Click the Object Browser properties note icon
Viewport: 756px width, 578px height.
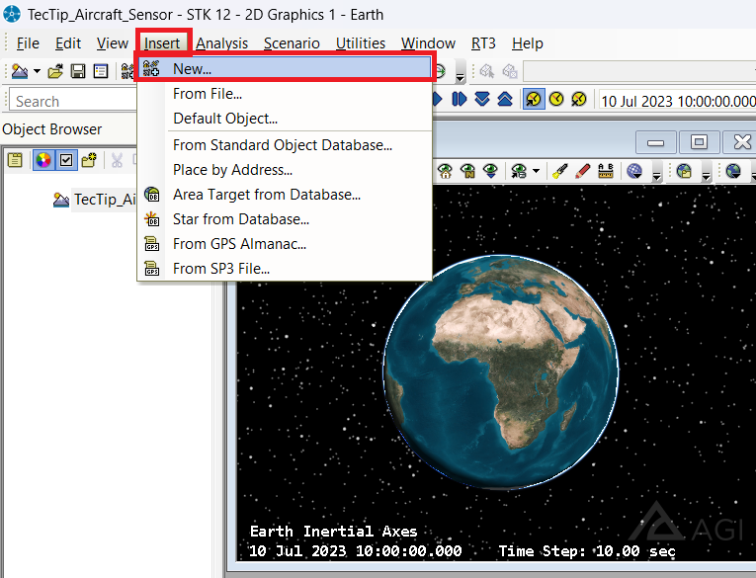coord(16,160)
